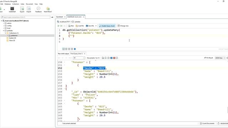Click the third document action icon in the results toolbar
Viewport: 228px width, 128px height.
click(108, 58)
